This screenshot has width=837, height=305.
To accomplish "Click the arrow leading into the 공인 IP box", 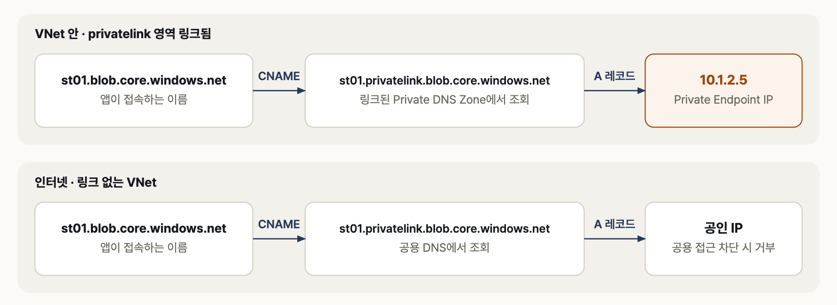I will coord(615,239).
